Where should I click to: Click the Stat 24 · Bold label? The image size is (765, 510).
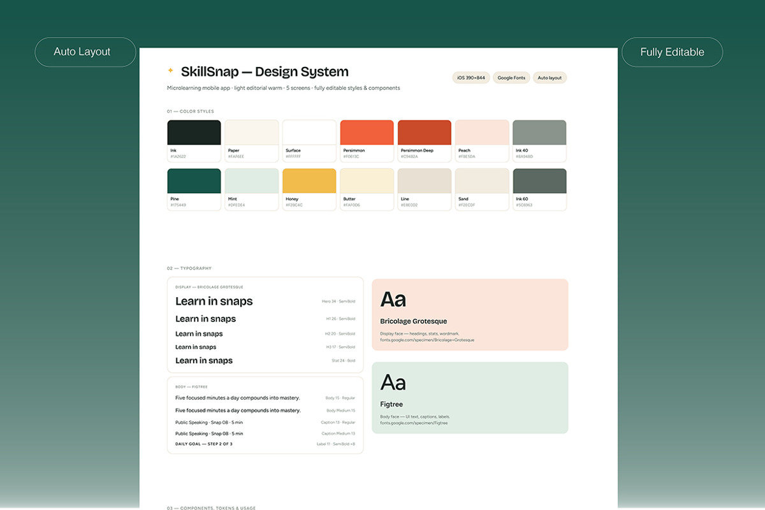point(344,361)
